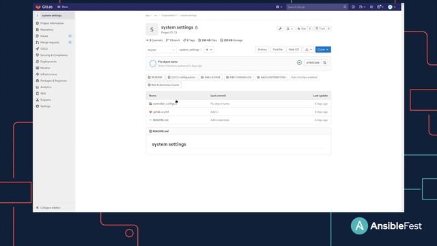437x246 pixels.
Task: Open the Issues icon in the top bar
Action: (x=353, y=7)
